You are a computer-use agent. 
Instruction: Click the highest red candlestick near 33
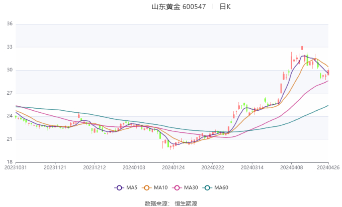point(302,49)
